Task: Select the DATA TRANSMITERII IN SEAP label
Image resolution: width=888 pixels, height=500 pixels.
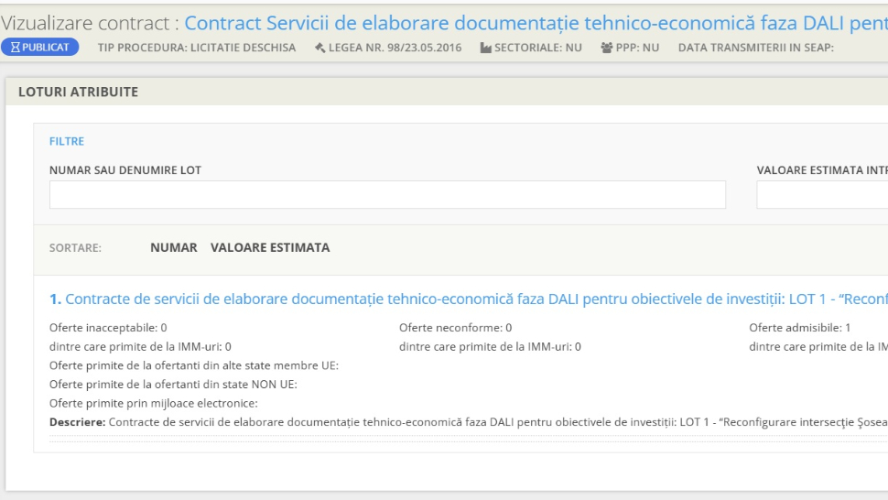Action: (756, 48)
